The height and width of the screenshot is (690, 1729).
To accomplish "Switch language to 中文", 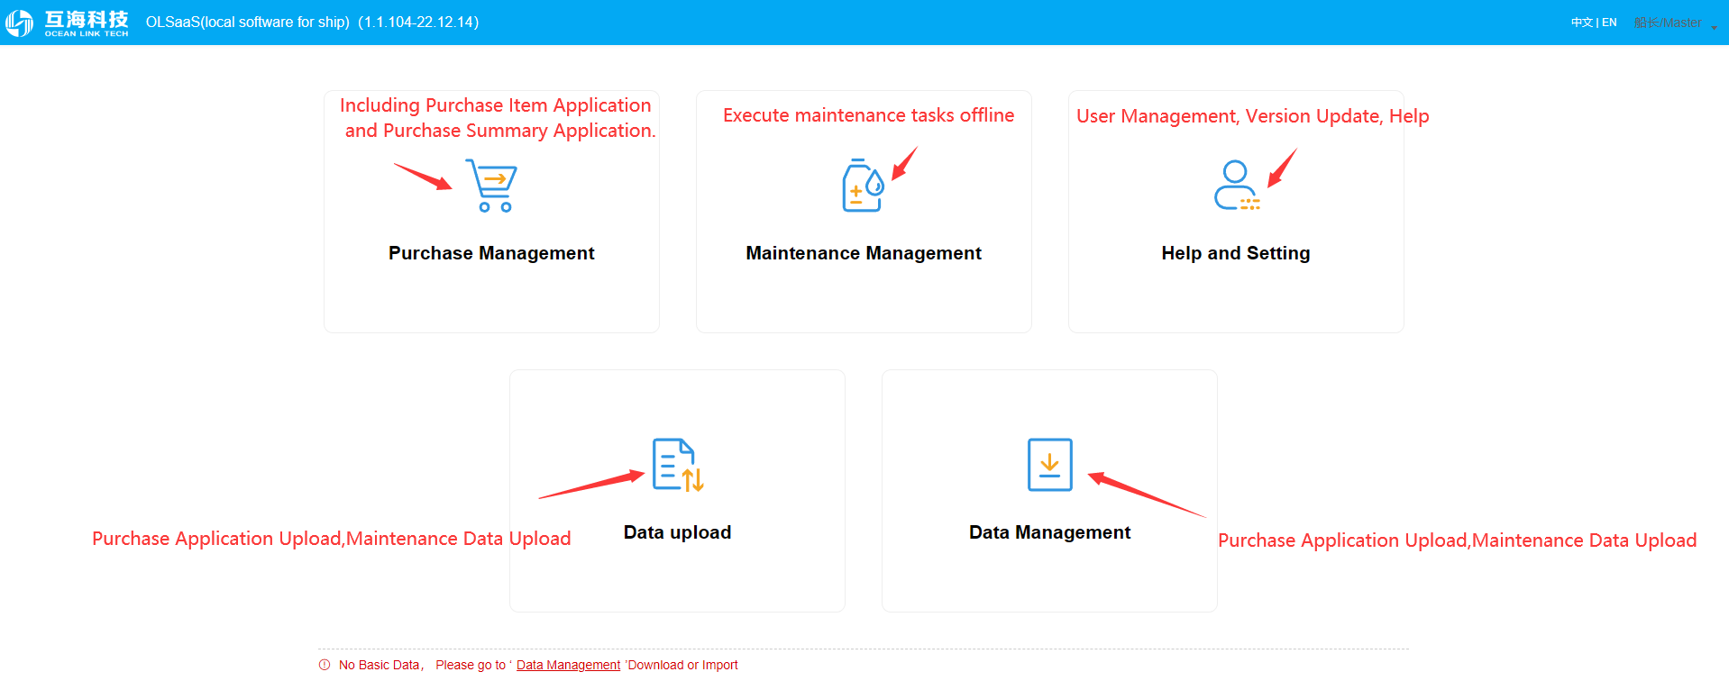I will click(1581, 23).
